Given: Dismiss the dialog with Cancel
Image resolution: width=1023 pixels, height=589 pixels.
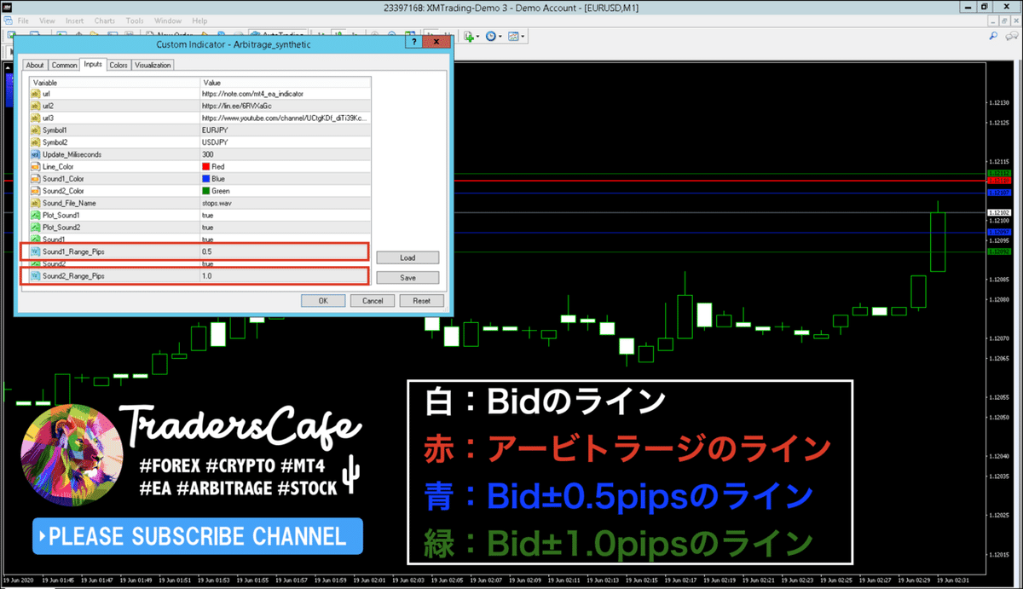Looking at the screenshot, I should (x=373, y=301).
